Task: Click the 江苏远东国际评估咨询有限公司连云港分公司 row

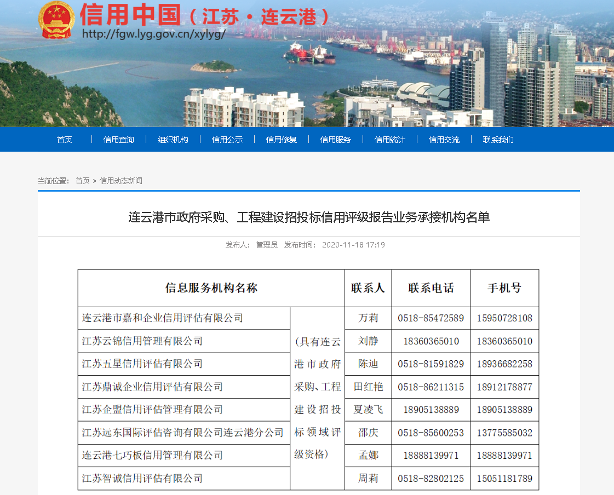Action: pyautogui.click(x=183, y=433)
